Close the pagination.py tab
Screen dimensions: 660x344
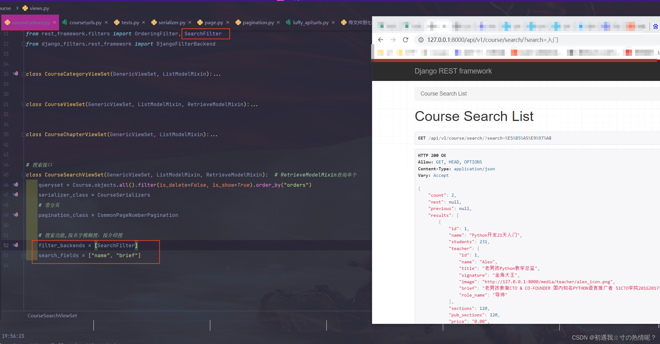click(278, 22)
